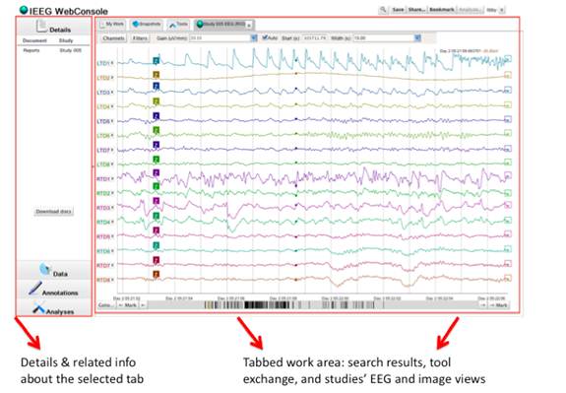
Task: Click the LTD6 channel annotation marker icon
Action: click(x=156, y=130)
